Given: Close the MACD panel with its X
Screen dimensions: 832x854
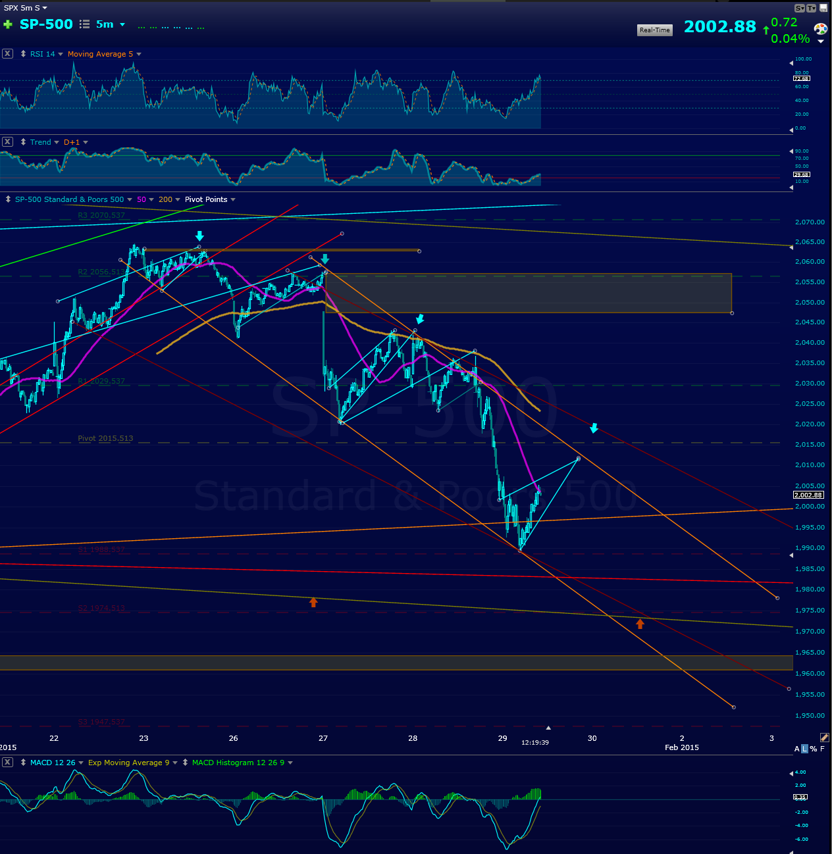Looking at the screenshot, I should (x=7, y=763).
